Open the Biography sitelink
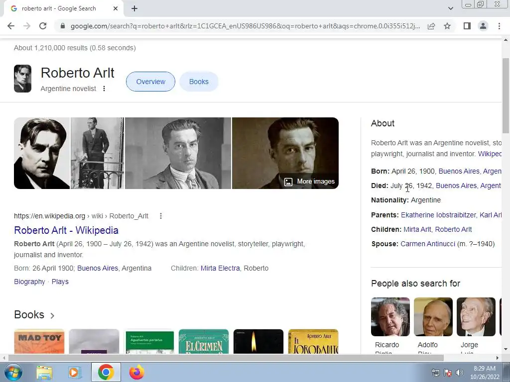The image size is (510, 382). click(x=29, y=282)
